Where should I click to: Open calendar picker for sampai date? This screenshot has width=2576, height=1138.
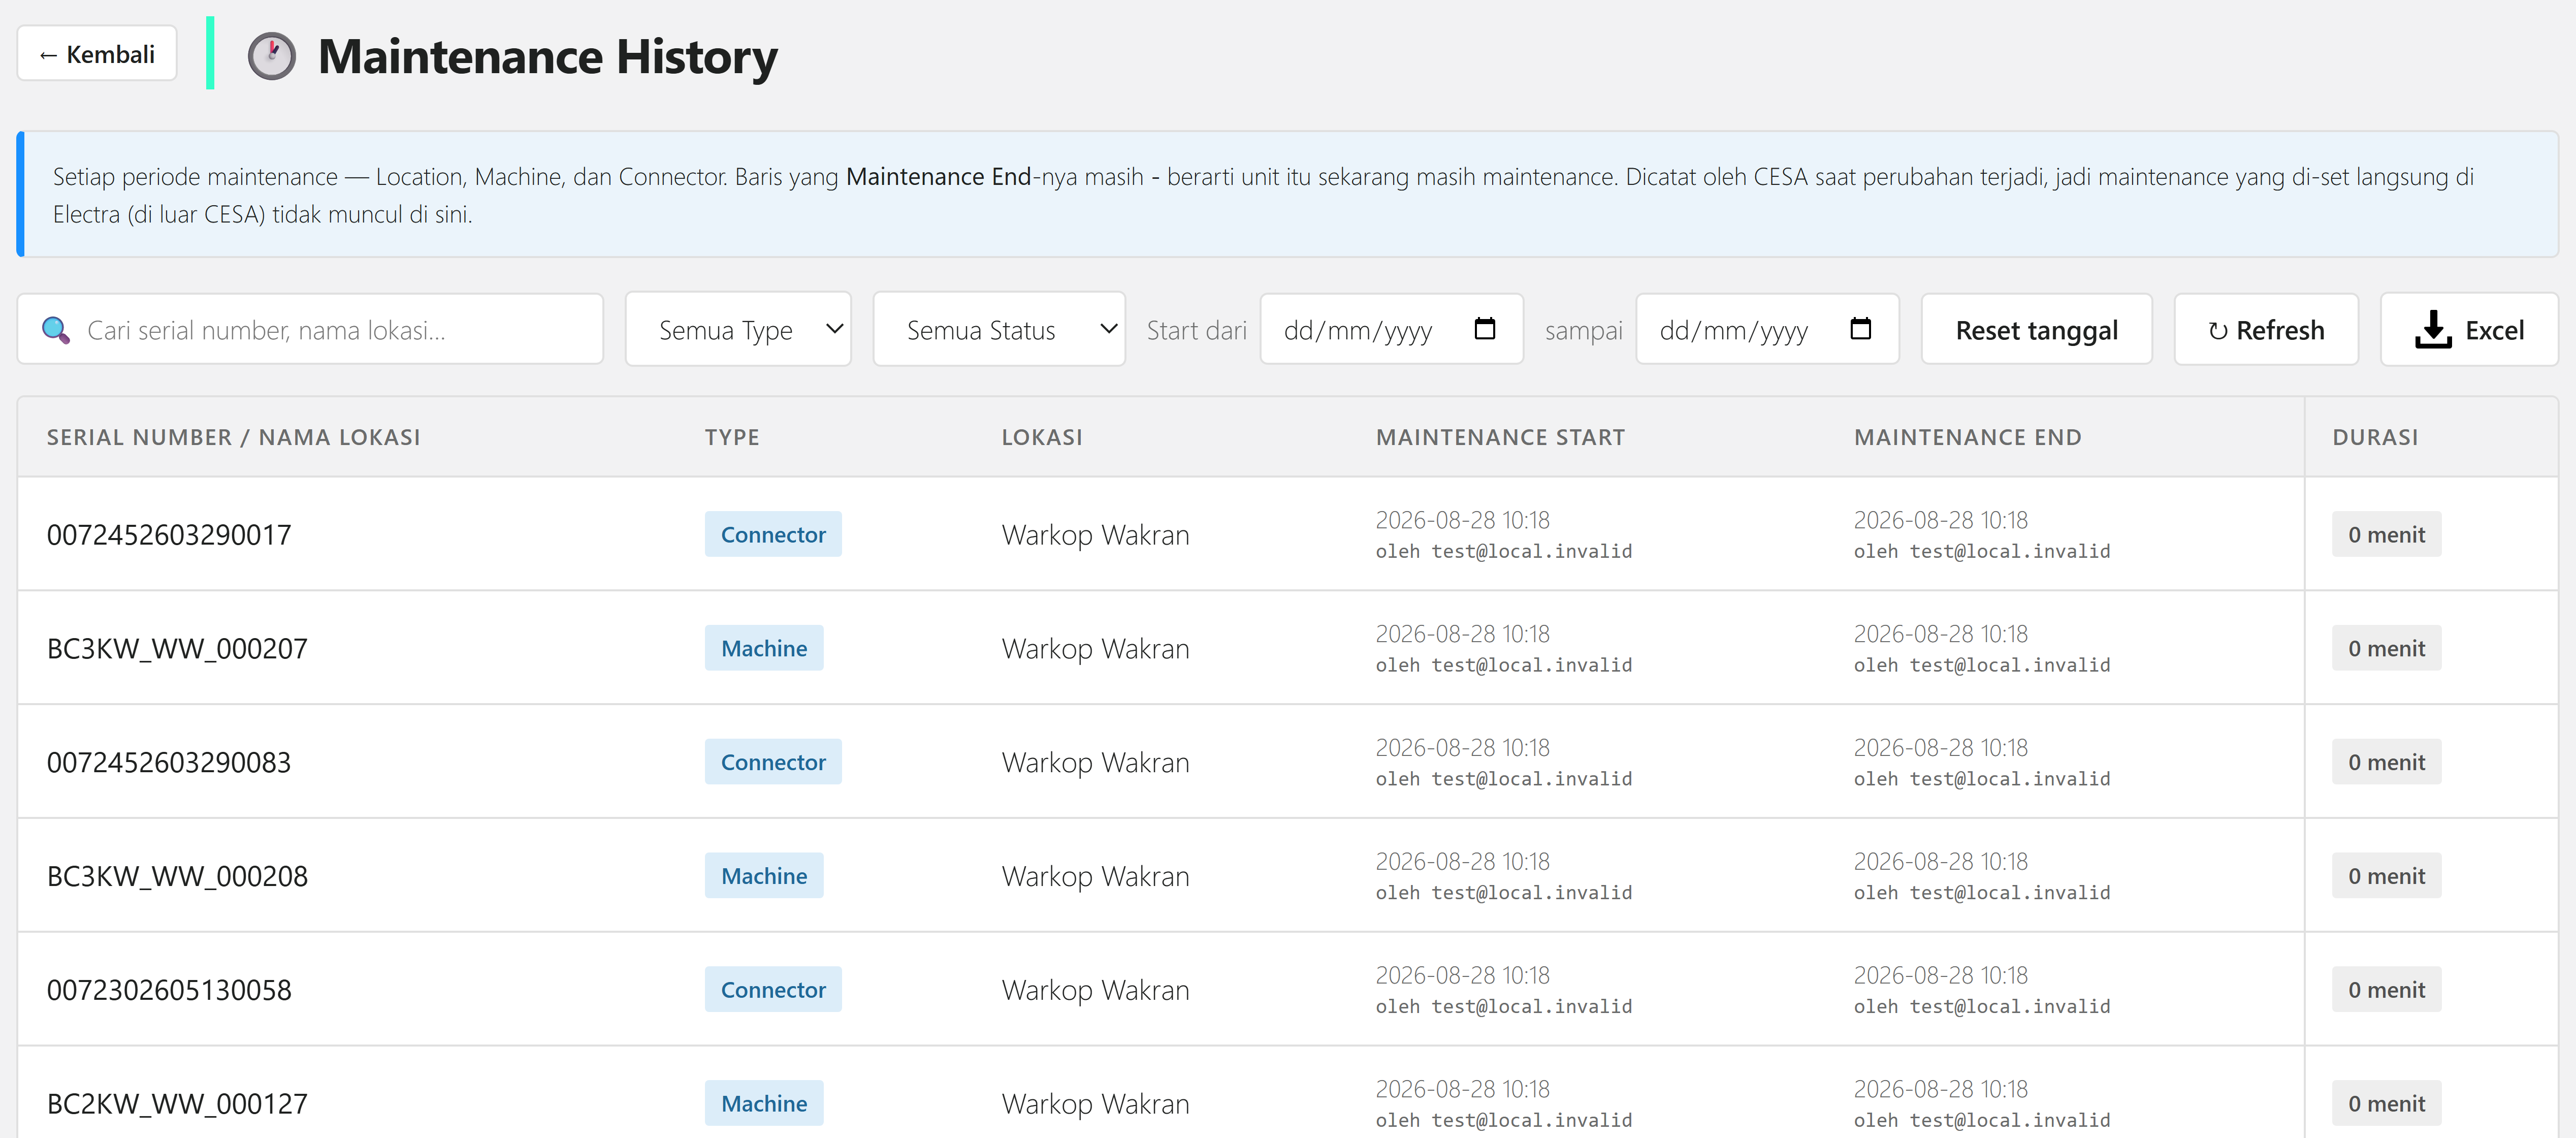[1860, 328]
